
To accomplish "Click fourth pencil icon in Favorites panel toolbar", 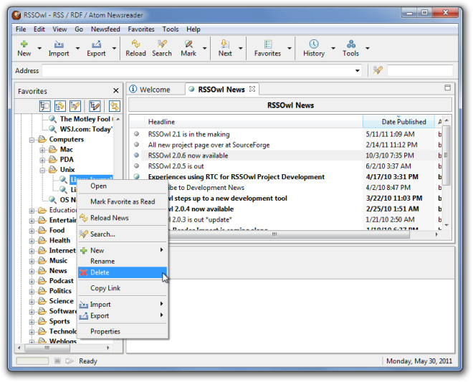I will (x=95, y=106).
